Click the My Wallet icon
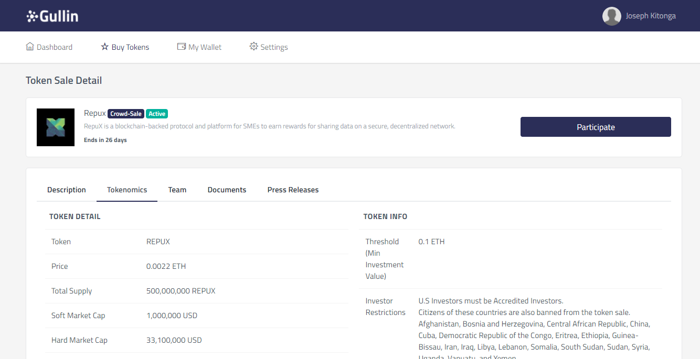The width and height of the screenshot is (700, 359). pyautogui.click(x=182, y=47)
